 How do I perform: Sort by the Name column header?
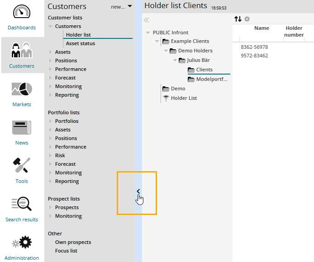[262, 28]
